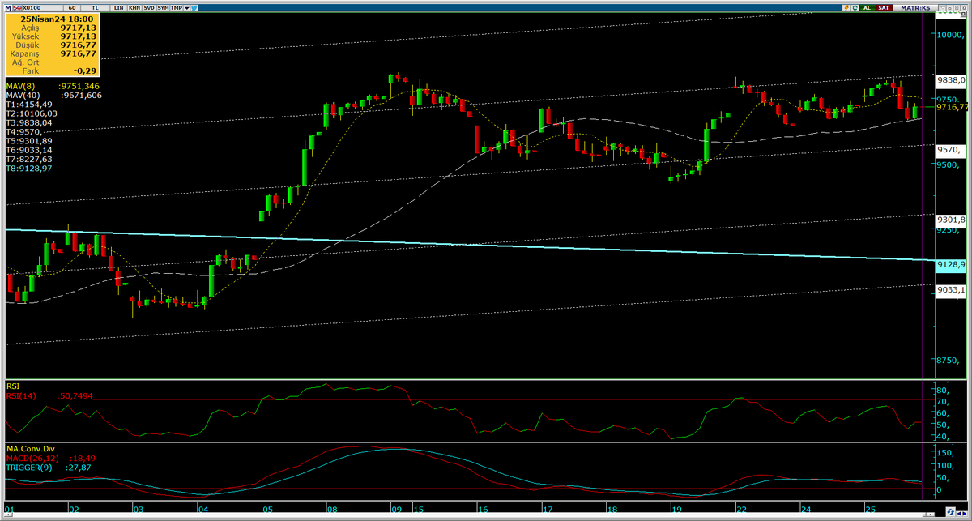The height and width of the screenshot is (521, 972).
Task: Click the T8:9128,97 trend label
Action: point(29,169)
